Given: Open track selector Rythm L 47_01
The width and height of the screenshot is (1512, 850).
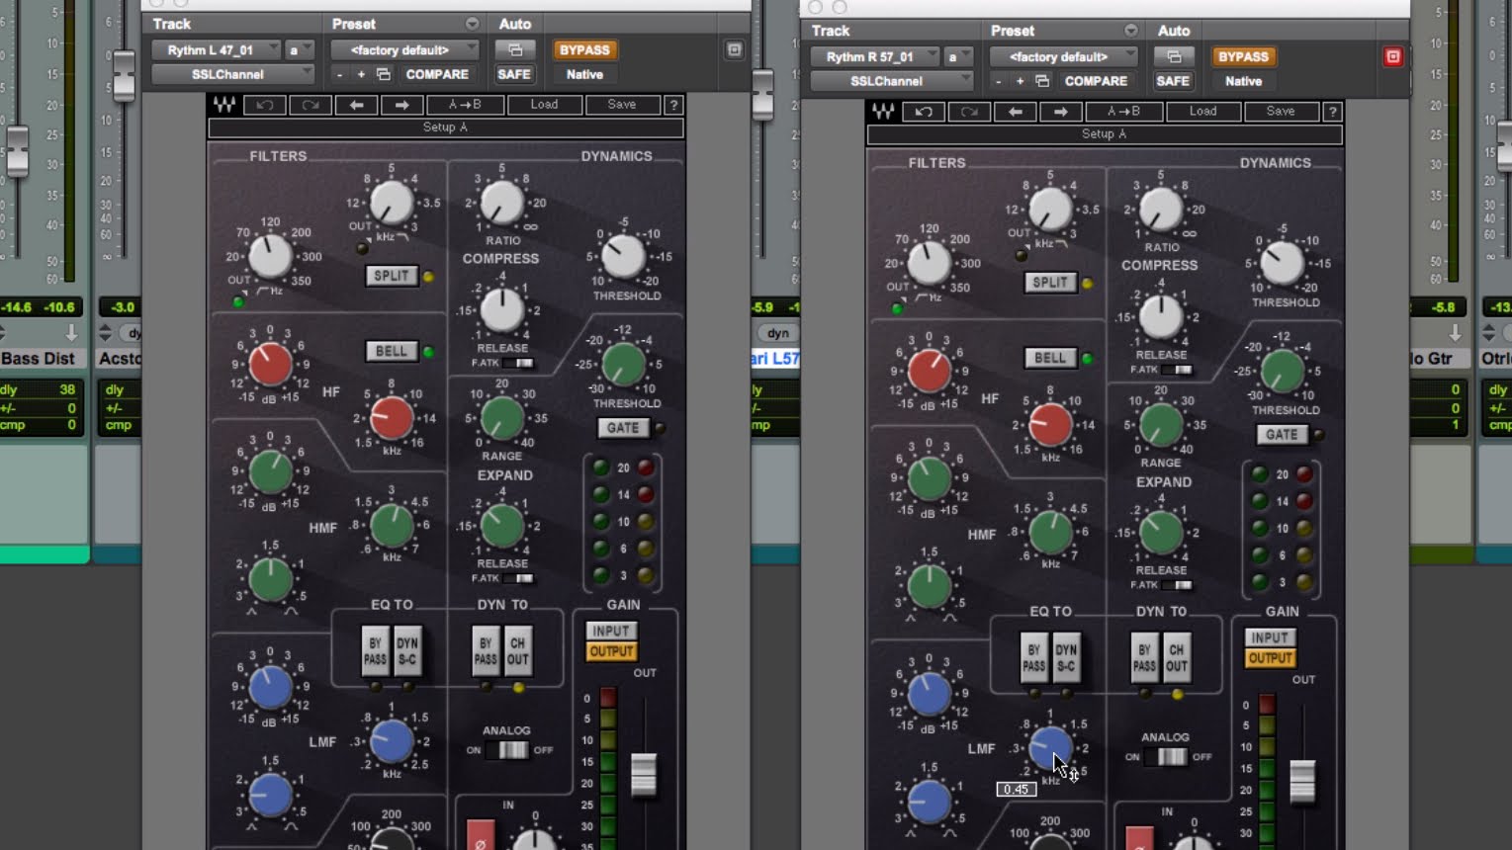Looking at the screenshot, I should pyautogui.click(x=217, y=49).
